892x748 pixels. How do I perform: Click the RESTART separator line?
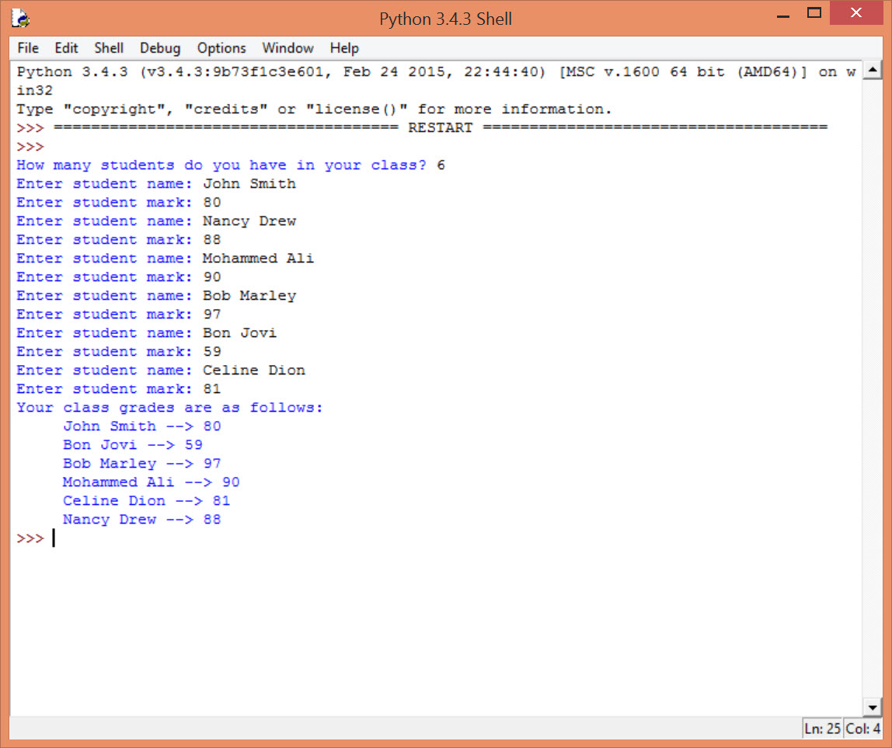tap(440, 127)
